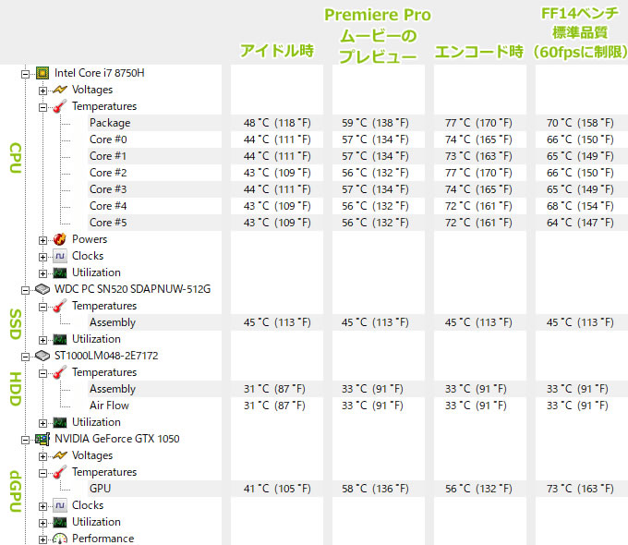
Task: Click the CPU Utilization graph icon
Action: 60,272
